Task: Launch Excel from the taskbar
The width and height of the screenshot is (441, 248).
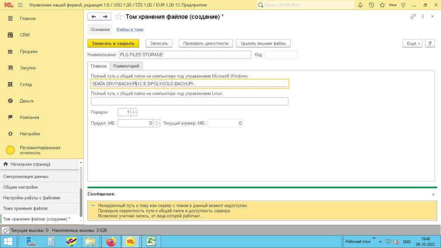Action: 151,242
